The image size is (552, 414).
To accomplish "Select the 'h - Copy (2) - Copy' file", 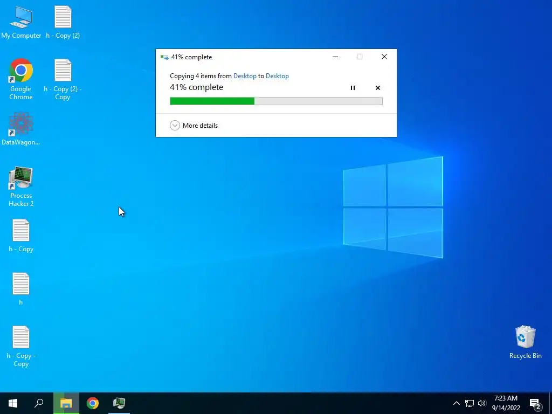I will tap(63, 79).
